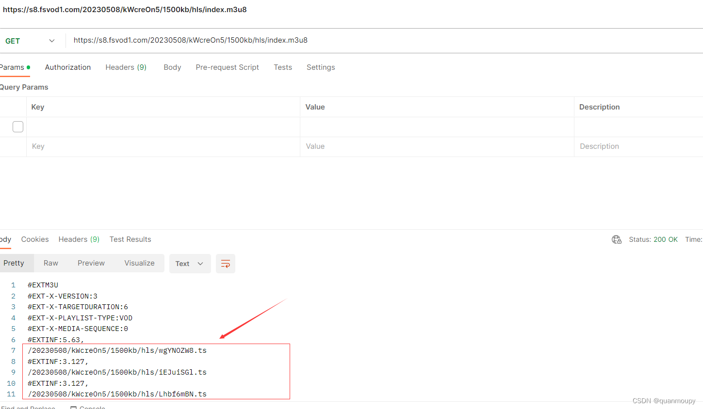Open the GET method dropdown
The height and width of the screenshot is (409, 703).
click(x=30, y=41)
